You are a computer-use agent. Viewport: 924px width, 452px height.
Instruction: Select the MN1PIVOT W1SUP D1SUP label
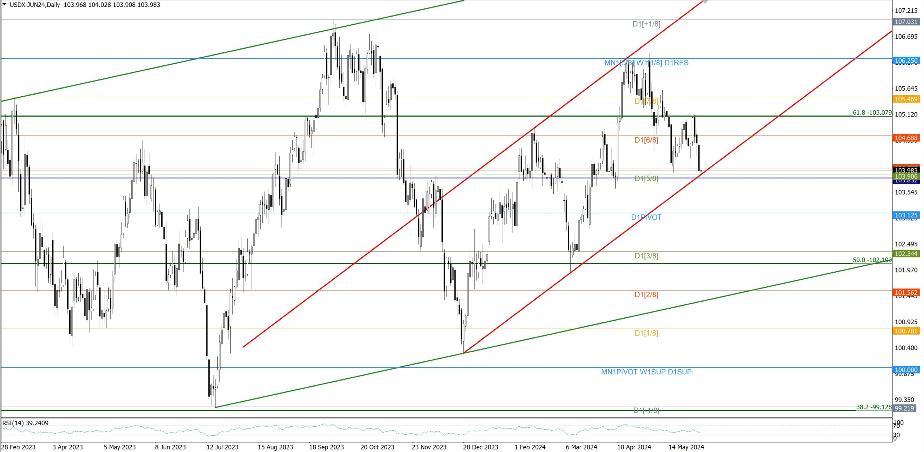coord(646,372)
